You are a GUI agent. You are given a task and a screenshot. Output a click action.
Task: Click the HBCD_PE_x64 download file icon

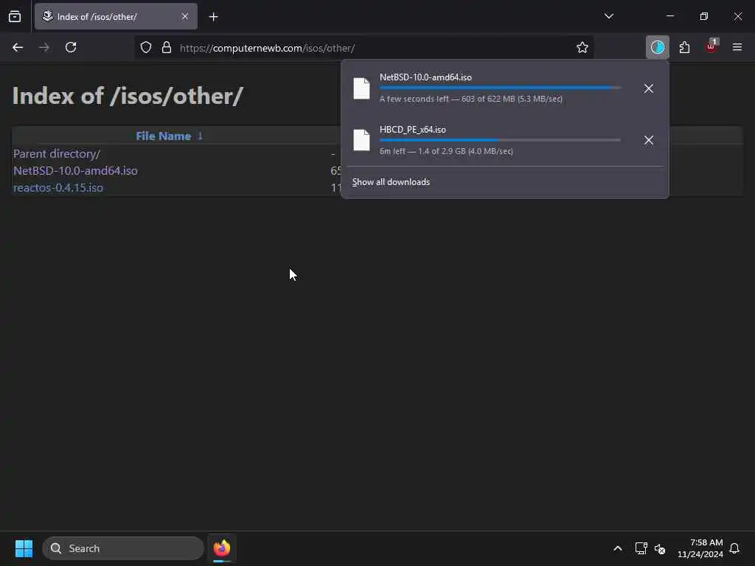[361, 140]
